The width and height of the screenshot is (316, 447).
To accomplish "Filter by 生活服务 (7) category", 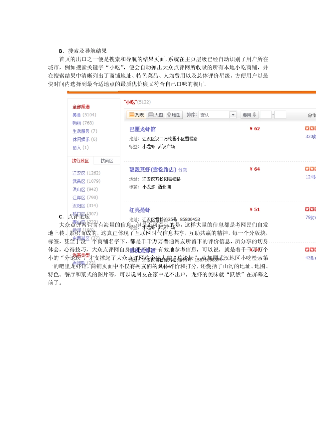I will click(85, 131).
